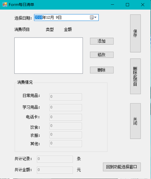Click inside the empty expense list box
The image size is (151, 179).
(x=49, y=56)
